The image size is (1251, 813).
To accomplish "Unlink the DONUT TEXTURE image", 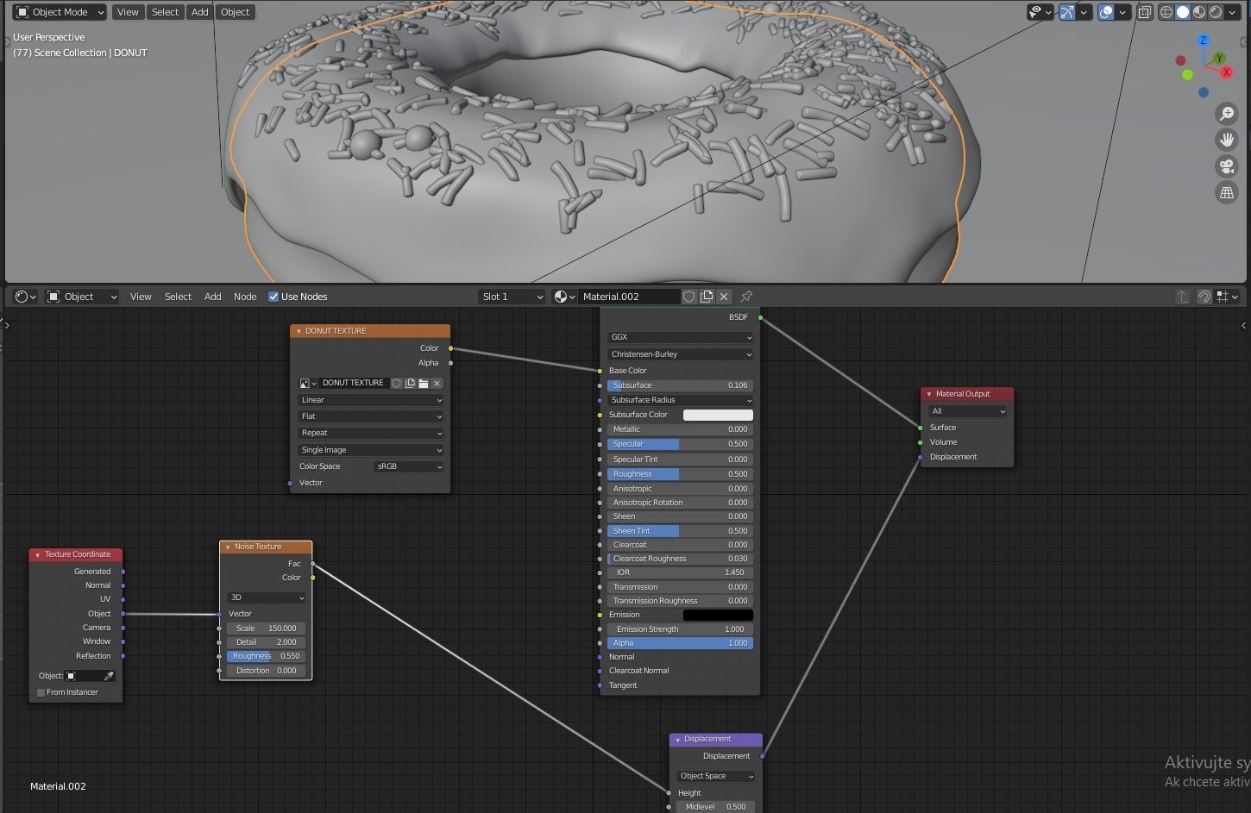I will (437, 383).
